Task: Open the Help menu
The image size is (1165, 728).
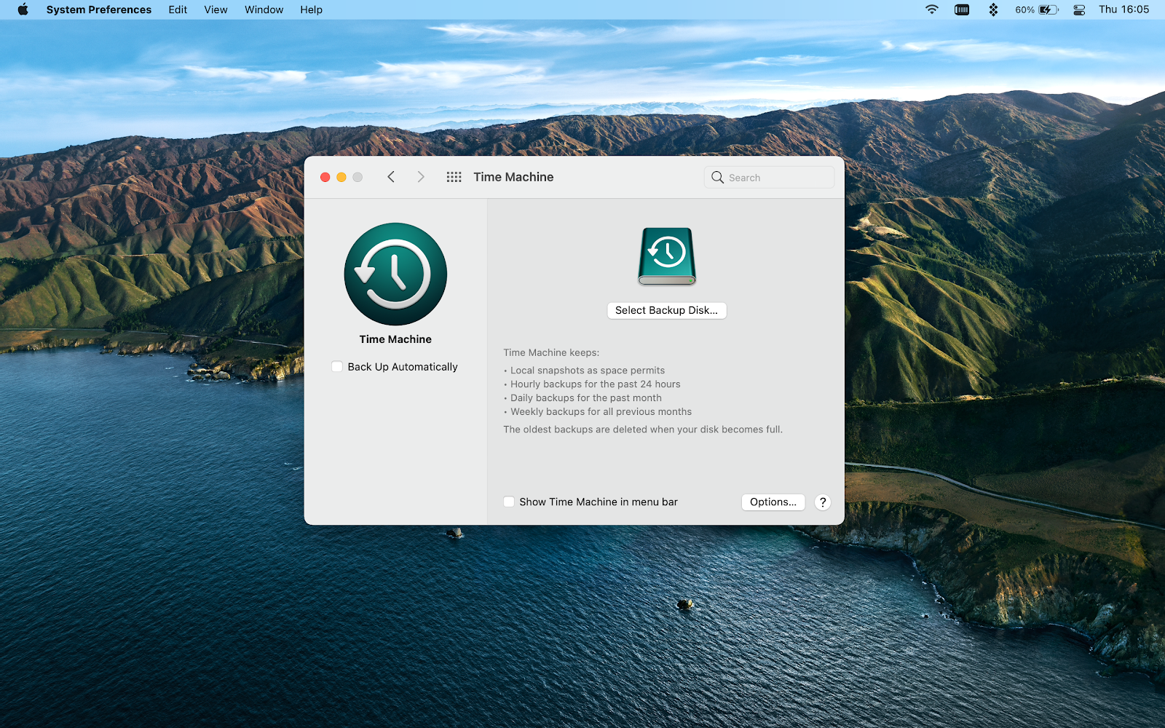Action: 311,9
